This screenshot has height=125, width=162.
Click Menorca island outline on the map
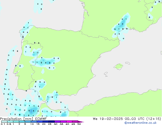(x=128, y=63)
